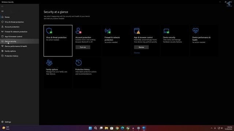Image resolution: width=234 pixels, height=131 pixels.
Task: Click the Firewall & network protection card title
Action: tap(112, 39)
